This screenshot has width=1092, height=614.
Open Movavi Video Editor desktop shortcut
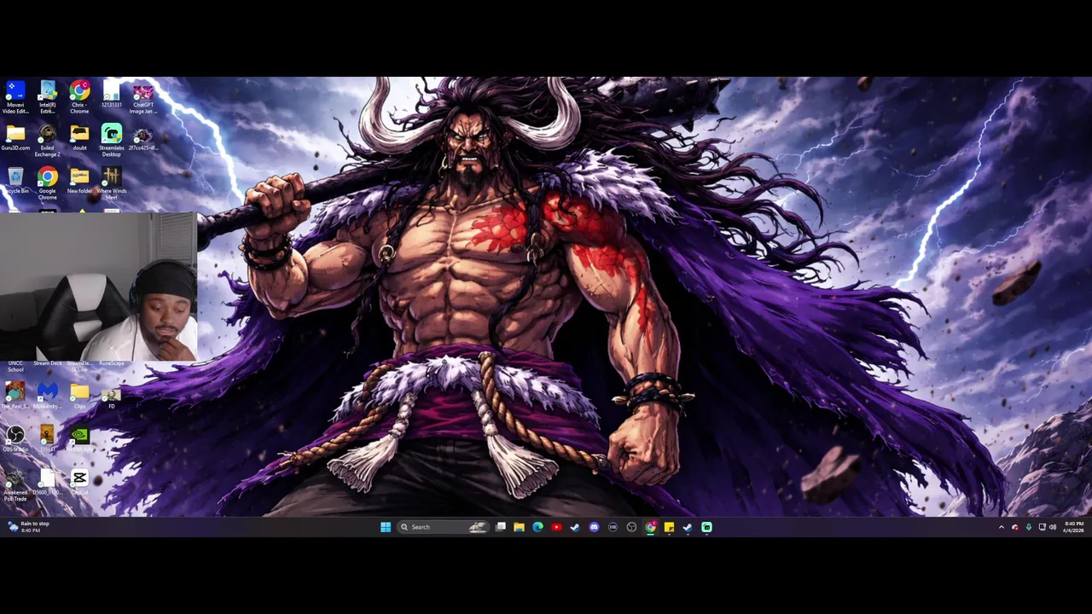15,97
